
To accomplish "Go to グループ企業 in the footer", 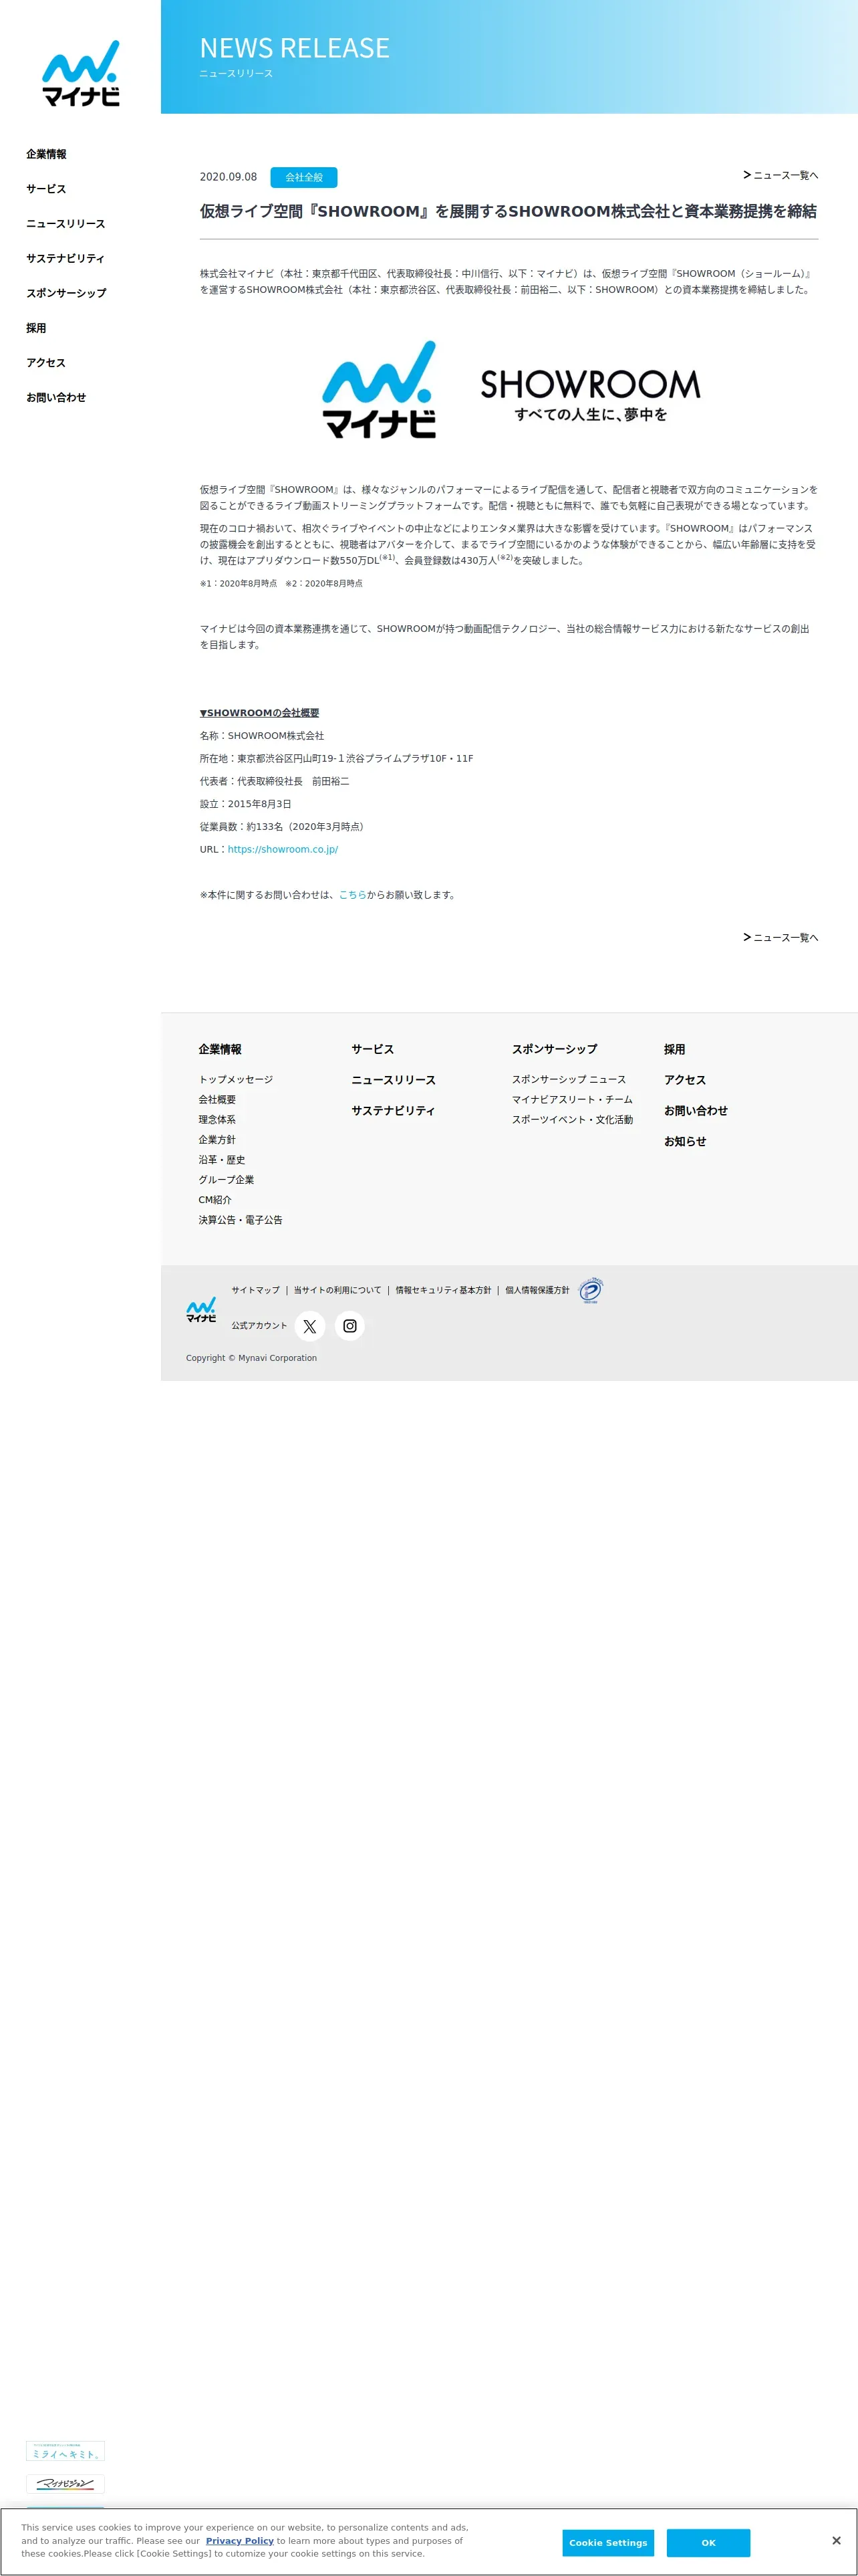I will [226, 1179].
